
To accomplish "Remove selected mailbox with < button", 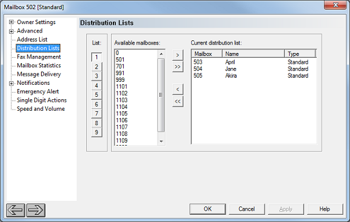I will pyautogui.click(x=177, y=90).
